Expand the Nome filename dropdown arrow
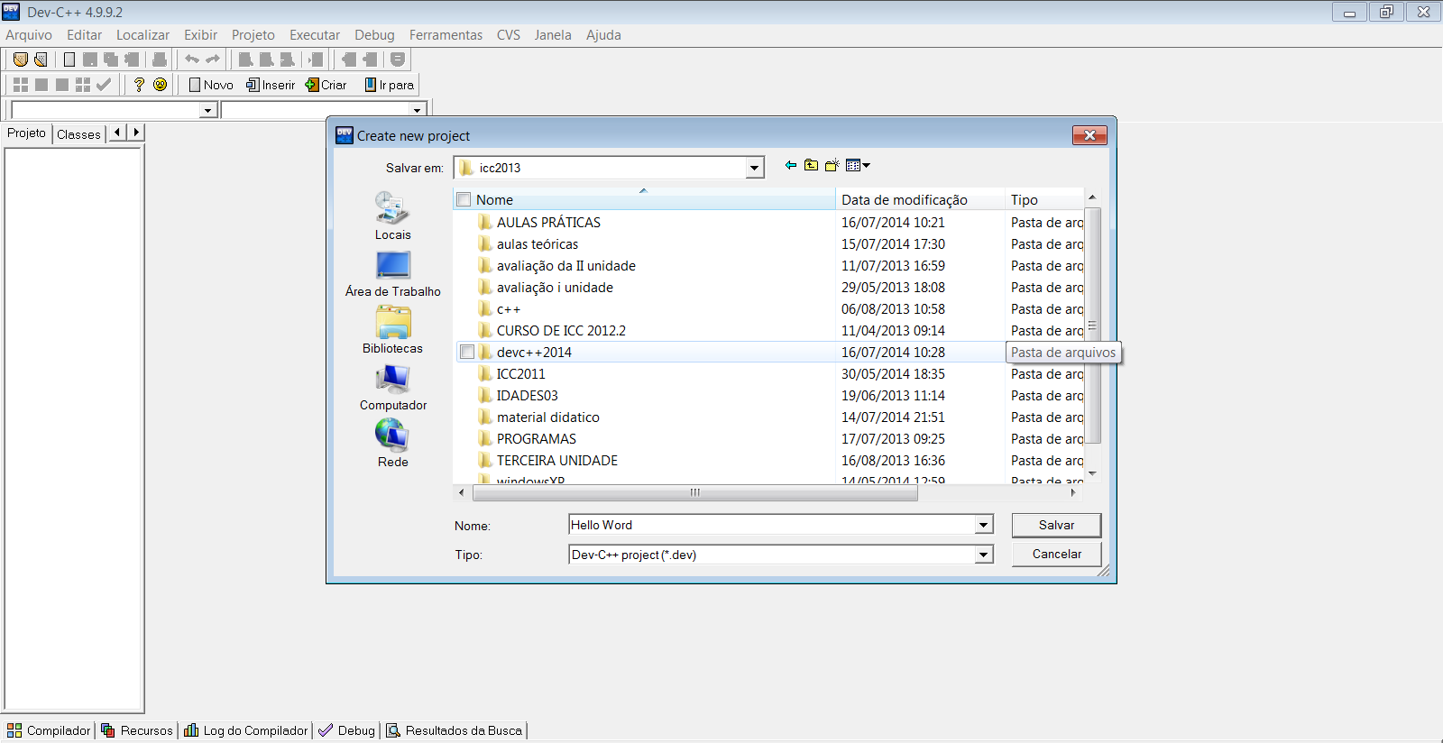The image size is (1443, 743). (x=984, y=525)
